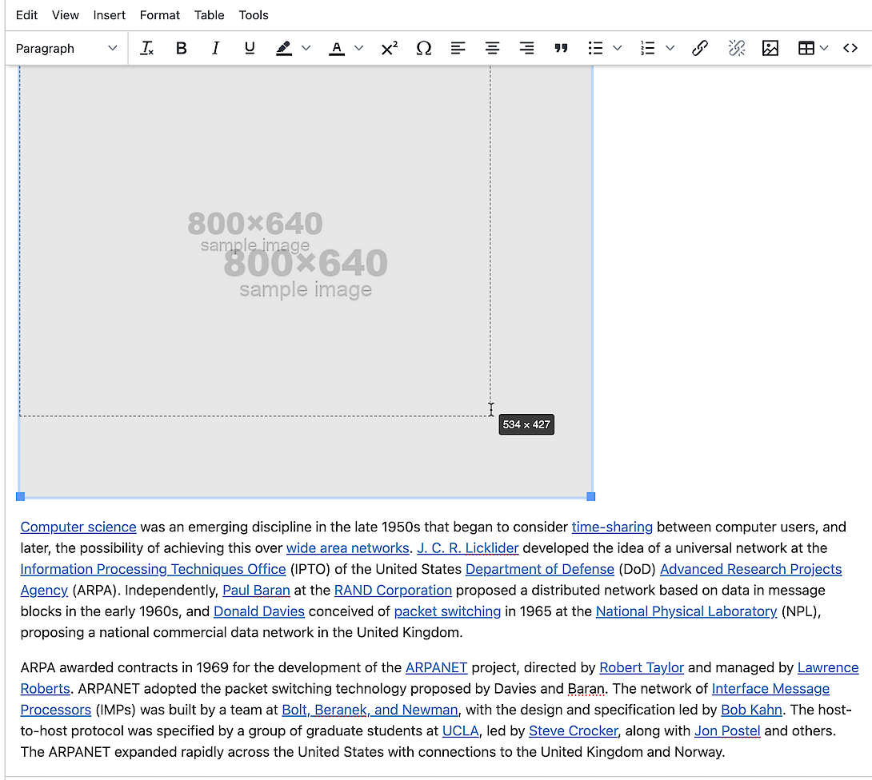
Task: Open the Insert image dialog icon
Action: tap(770, 49)
